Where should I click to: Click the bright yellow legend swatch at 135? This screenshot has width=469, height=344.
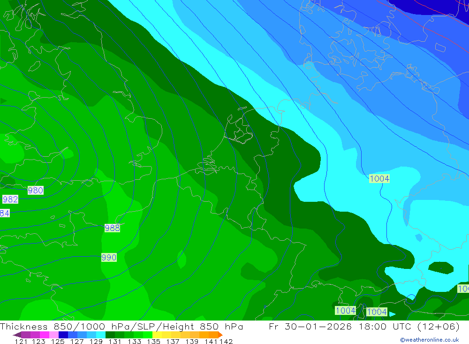coord(157,335)
